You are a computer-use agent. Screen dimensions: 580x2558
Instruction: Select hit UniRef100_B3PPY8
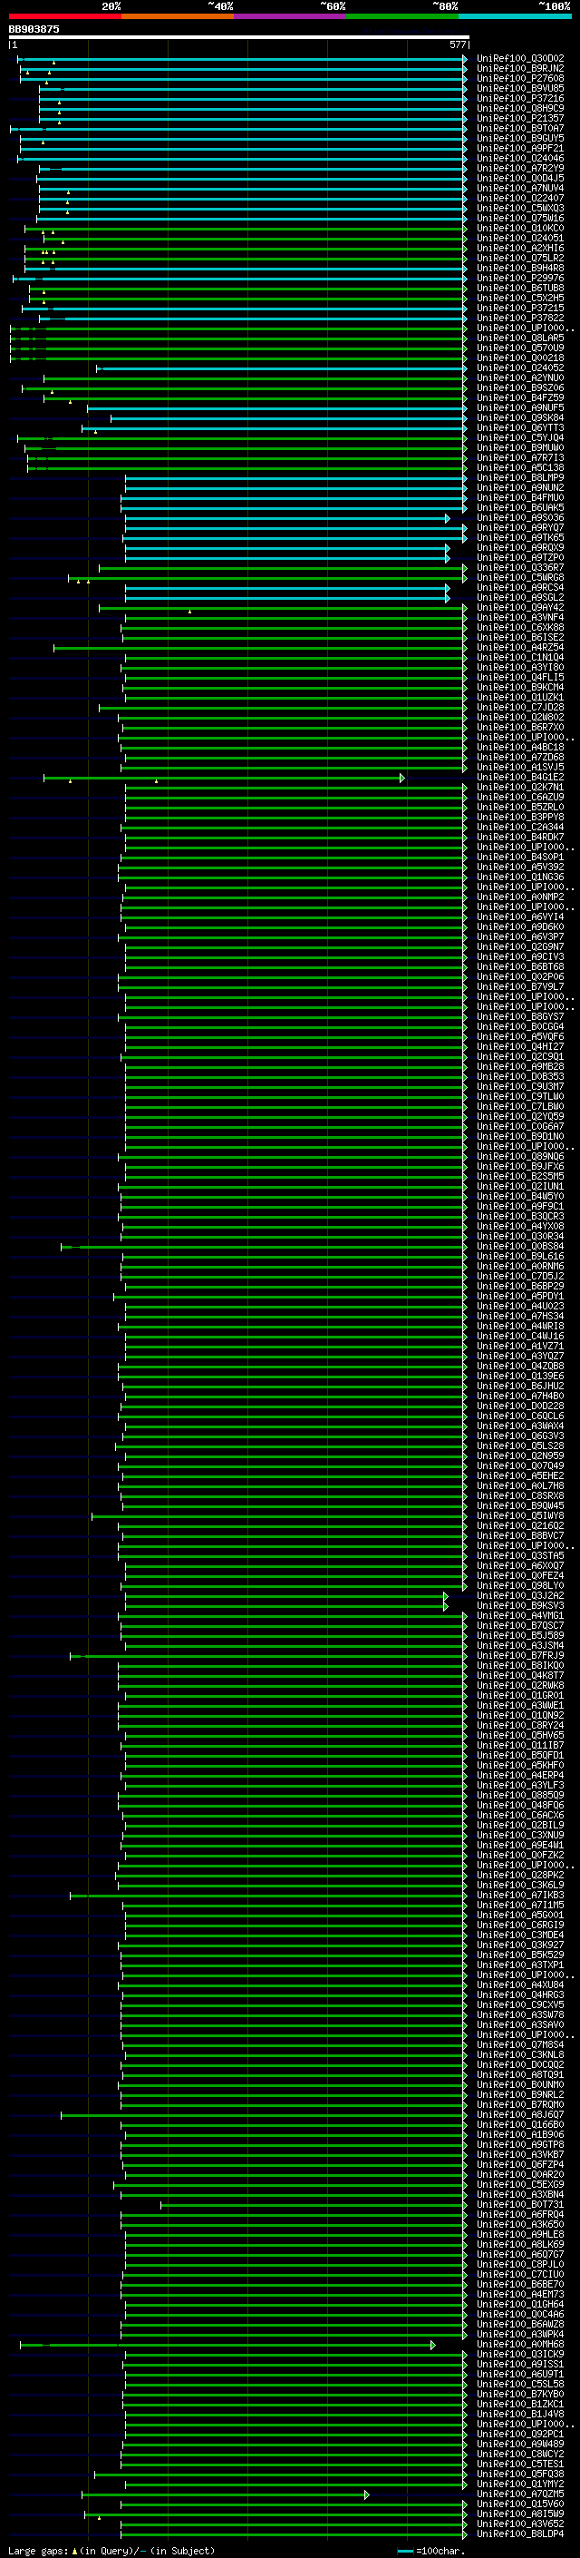pyautogui.click(x=519, y=817)
